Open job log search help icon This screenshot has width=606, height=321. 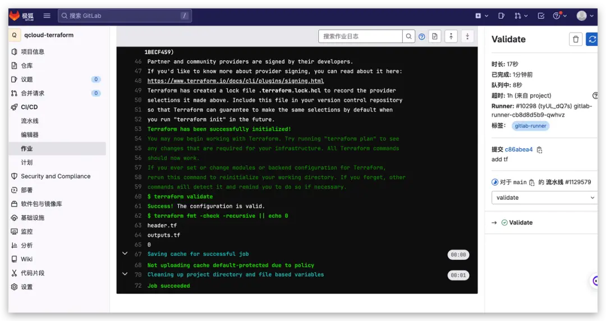point(421,36)
